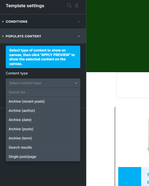The width and height of the screenshot is (149, 186).
Task: Collapse the Populate Content section chevron
Action: click(x=79, y=36)
